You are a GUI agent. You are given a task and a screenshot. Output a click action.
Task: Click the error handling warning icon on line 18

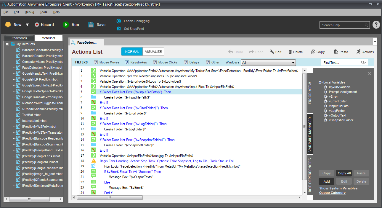click(x=94, y=161)
